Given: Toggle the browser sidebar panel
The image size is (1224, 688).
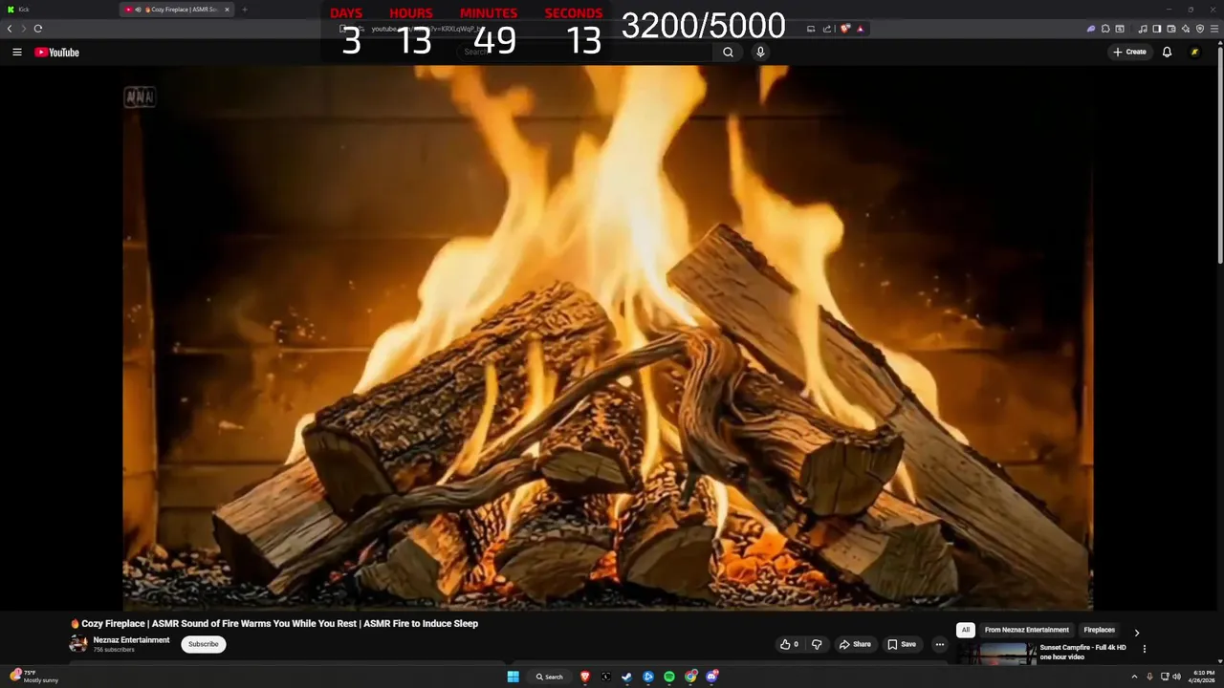Looking at the screenshot, I should click(1156, 29).
